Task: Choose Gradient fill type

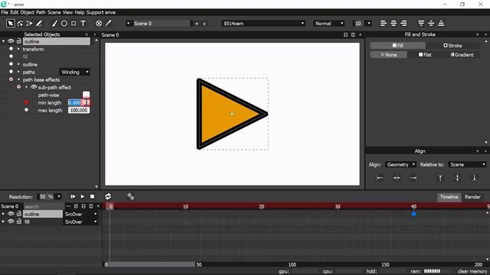Action: click(x=462, y=54)
